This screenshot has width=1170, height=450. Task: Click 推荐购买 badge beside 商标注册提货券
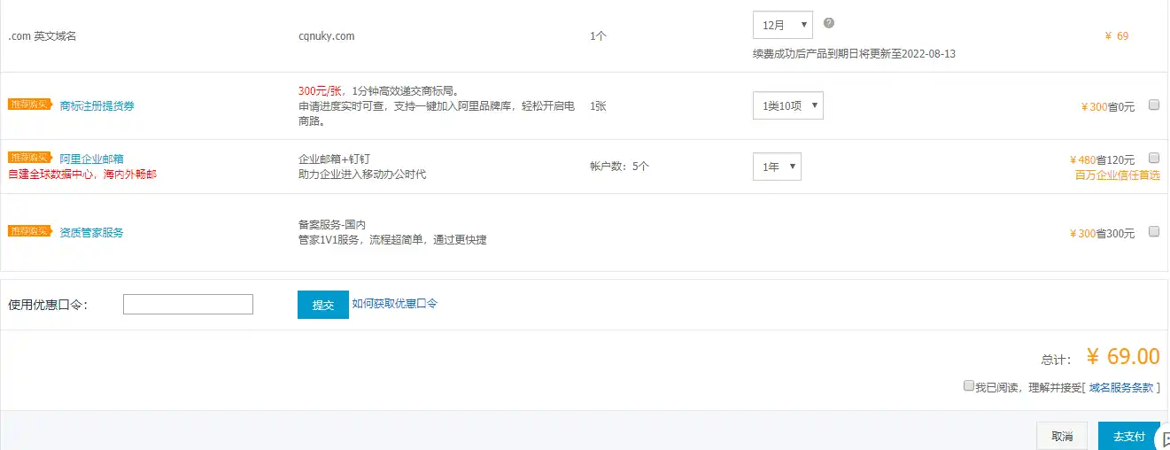[31, 105]
